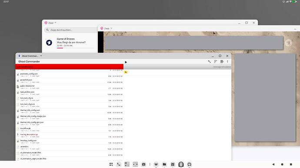Viewport: 300px width, 168px height.
Task: Select file 'task_profiles.json'
Action: 70,93
